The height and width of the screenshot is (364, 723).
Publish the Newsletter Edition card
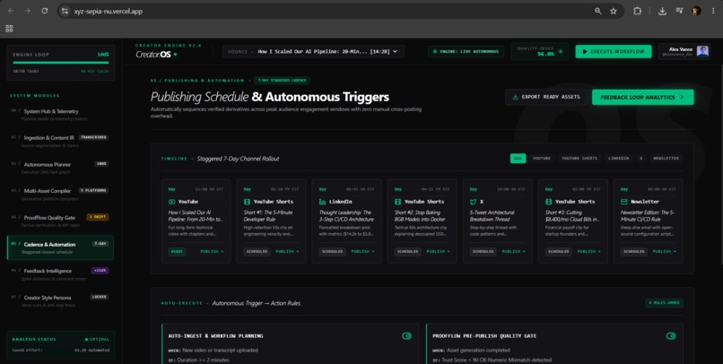pyautogui.click(x=664, y=252)
